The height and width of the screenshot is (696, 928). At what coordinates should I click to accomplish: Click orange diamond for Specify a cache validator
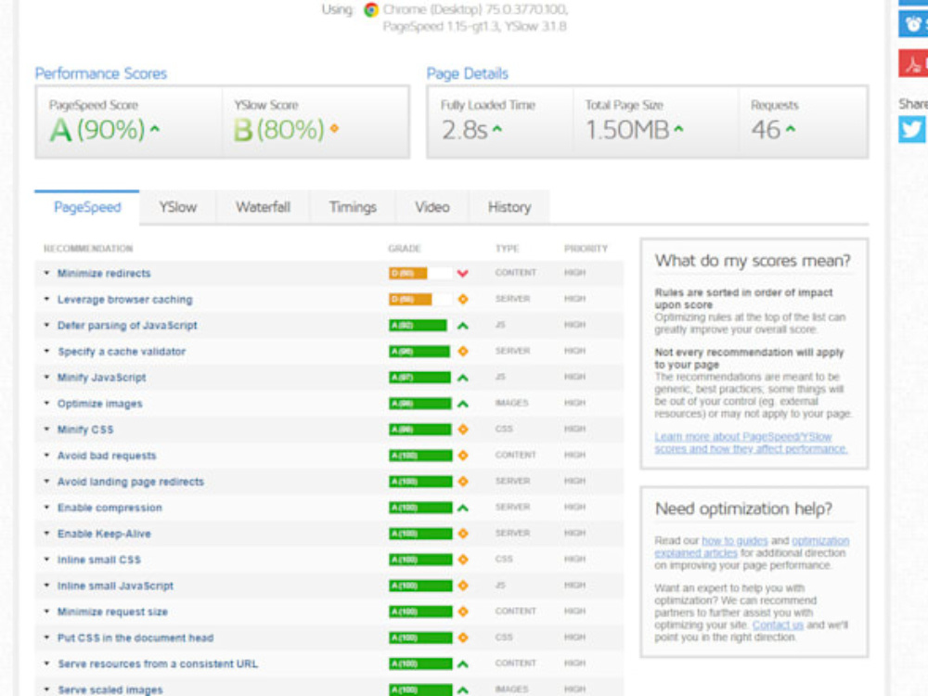coord(463,352)
